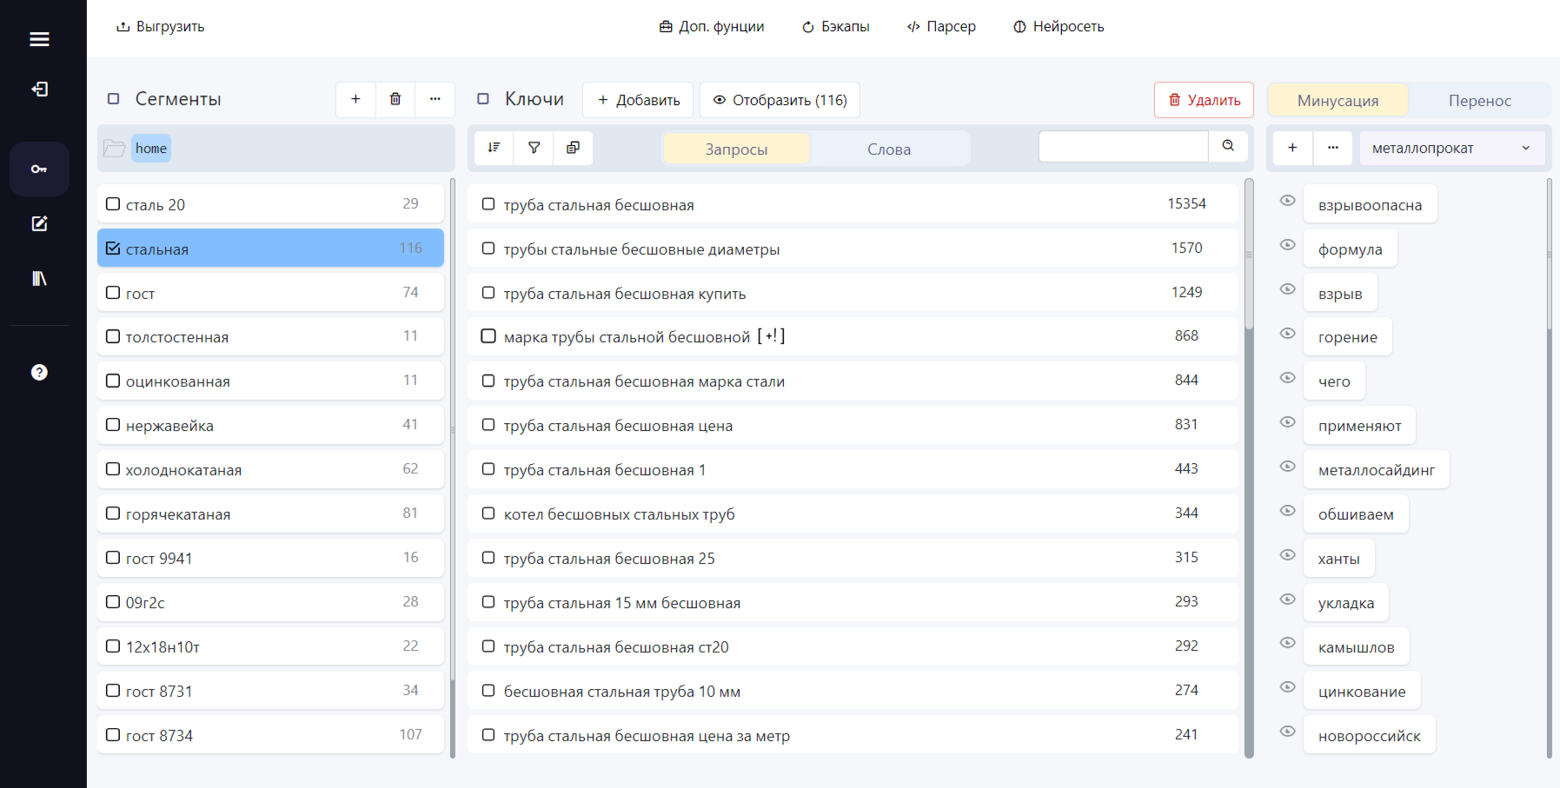The width and height of the screenshot is (1560, 788).
Task: Tick the select-all Ключи checkbox
Action: tap(483, 99)
